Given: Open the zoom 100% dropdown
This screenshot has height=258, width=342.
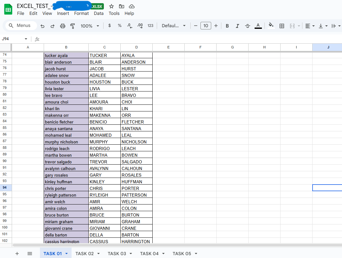Looking at the screenshot, I should 90,26.
